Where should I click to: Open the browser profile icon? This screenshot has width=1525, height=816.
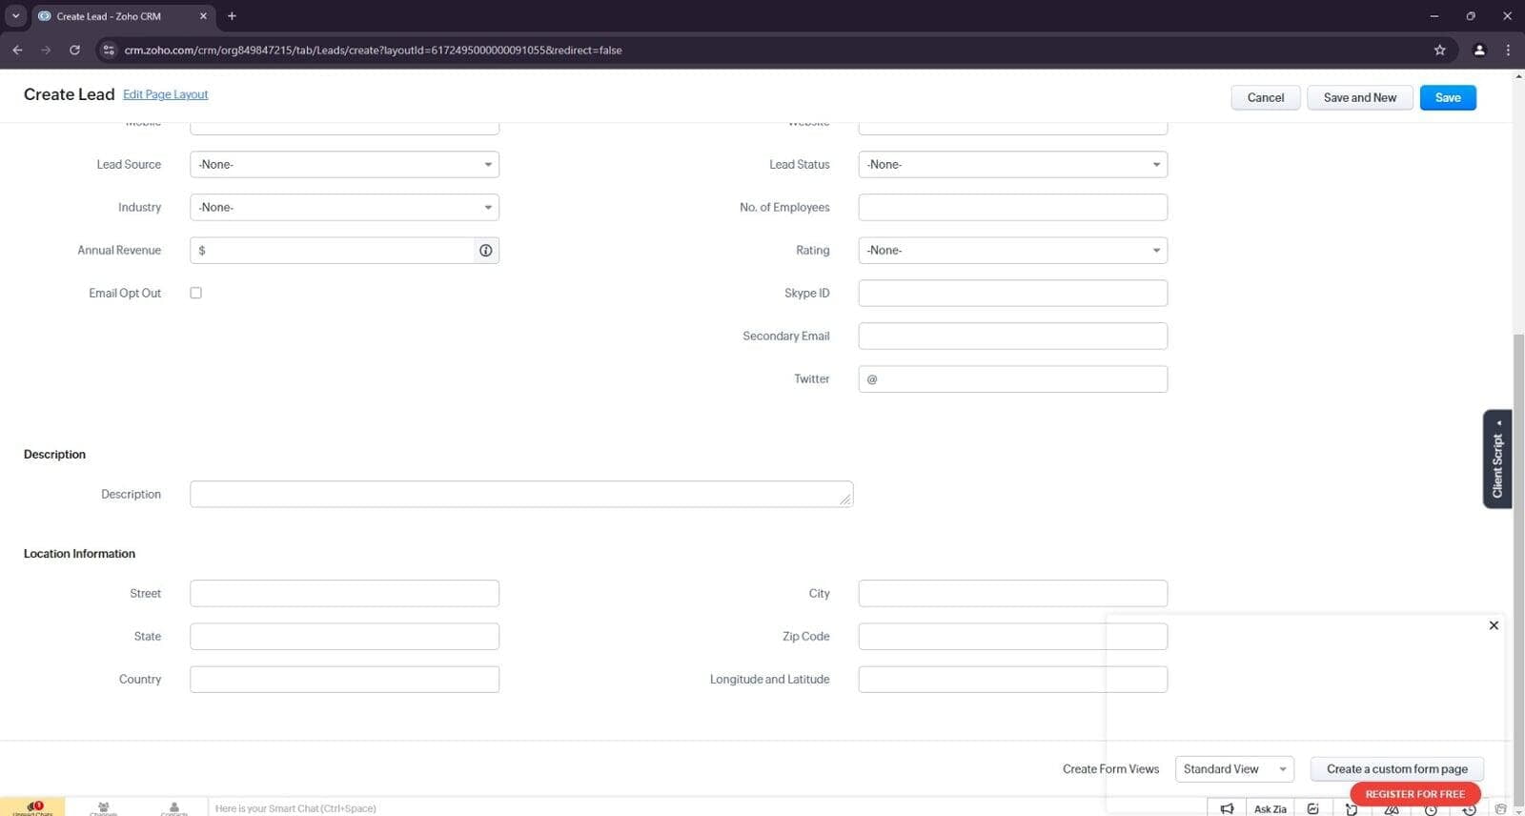tap(1479, 50)
